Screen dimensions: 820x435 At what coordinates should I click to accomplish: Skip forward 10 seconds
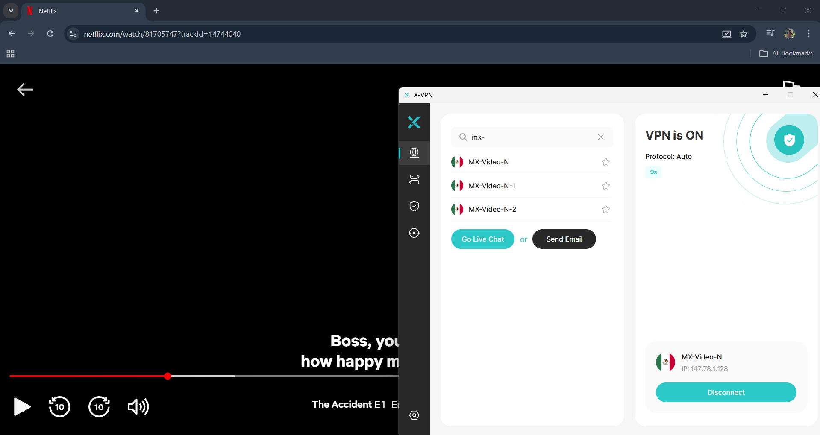point(99,406)
